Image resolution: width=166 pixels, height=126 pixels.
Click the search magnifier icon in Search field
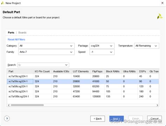[x=20, y=65]
